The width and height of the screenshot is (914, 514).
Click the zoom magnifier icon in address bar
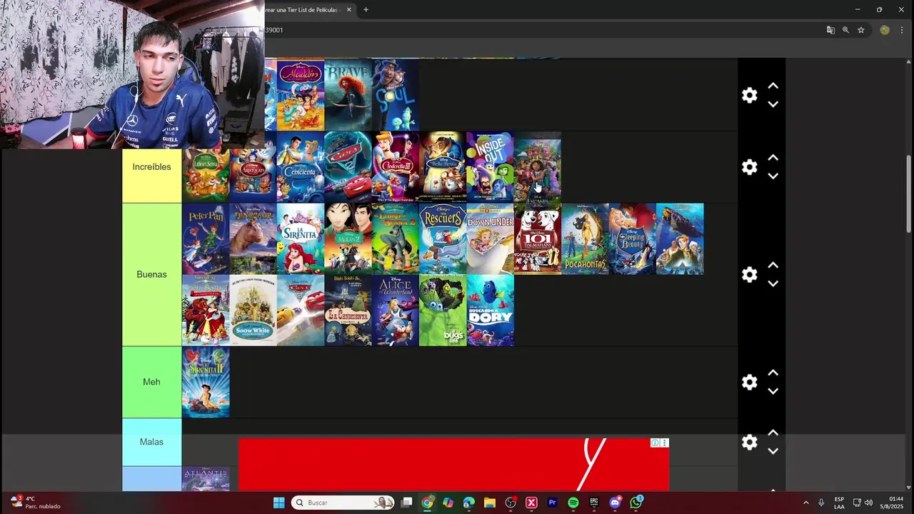click(x=845, y=30)
